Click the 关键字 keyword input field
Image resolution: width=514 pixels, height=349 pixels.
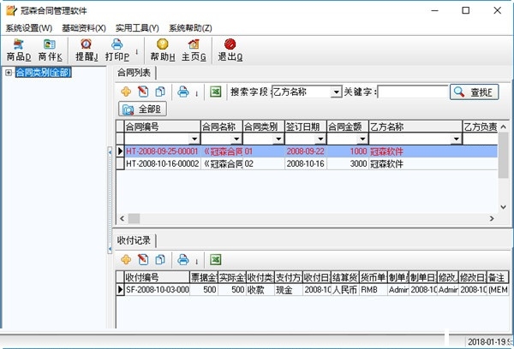click(413, 92)
